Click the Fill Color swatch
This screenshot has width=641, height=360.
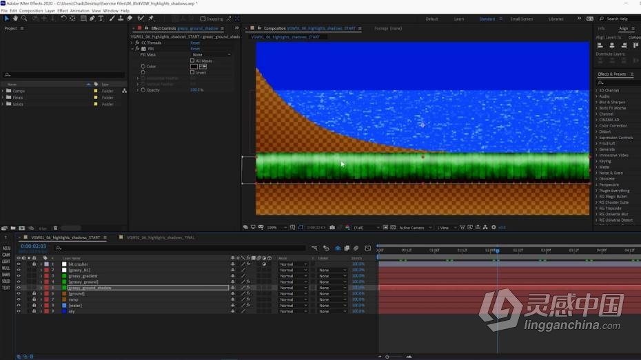(x=194, y=67)
